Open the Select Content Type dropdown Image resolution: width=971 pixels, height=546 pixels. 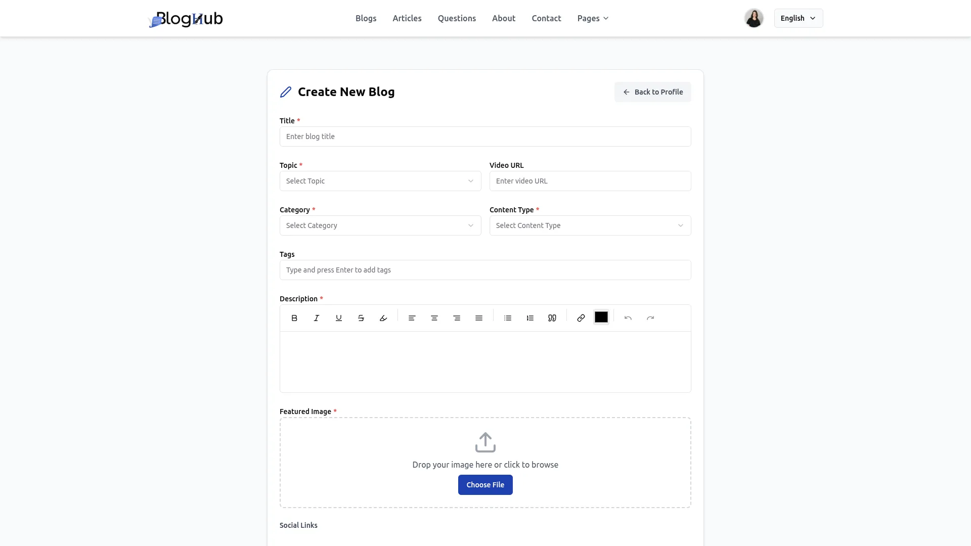coord(590,225)
